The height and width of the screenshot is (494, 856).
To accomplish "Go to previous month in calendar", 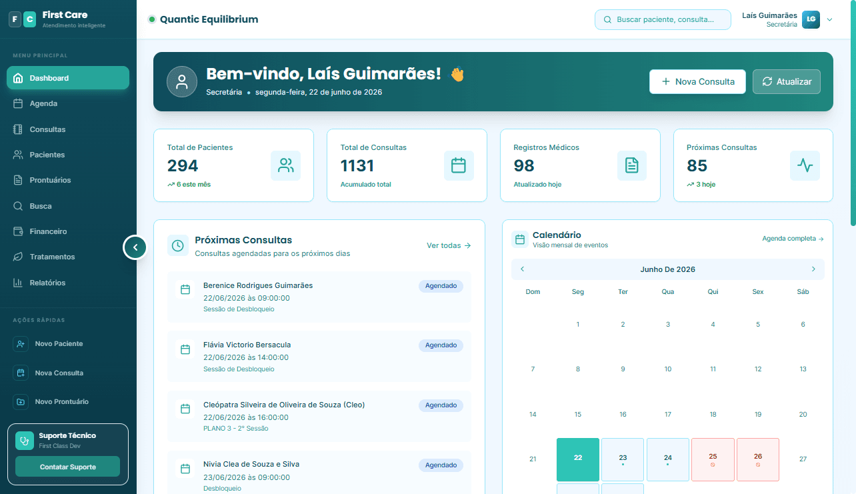I will coord(522,269).
